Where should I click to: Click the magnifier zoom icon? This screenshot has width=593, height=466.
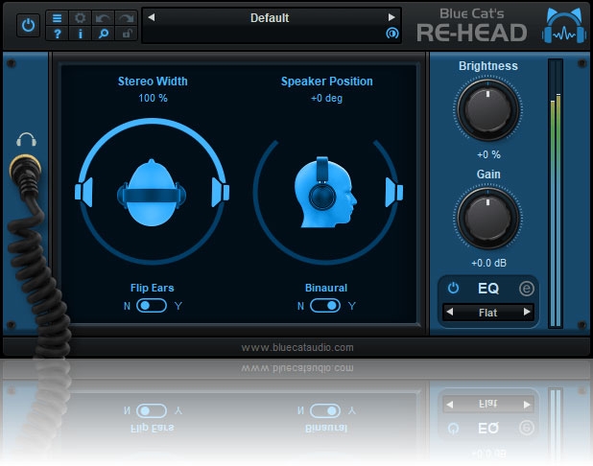point(101,34)
